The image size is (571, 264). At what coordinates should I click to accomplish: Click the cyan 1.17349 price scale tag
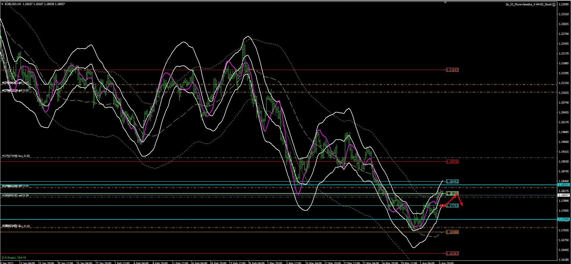pyautogui.click(x=564, y=219)
